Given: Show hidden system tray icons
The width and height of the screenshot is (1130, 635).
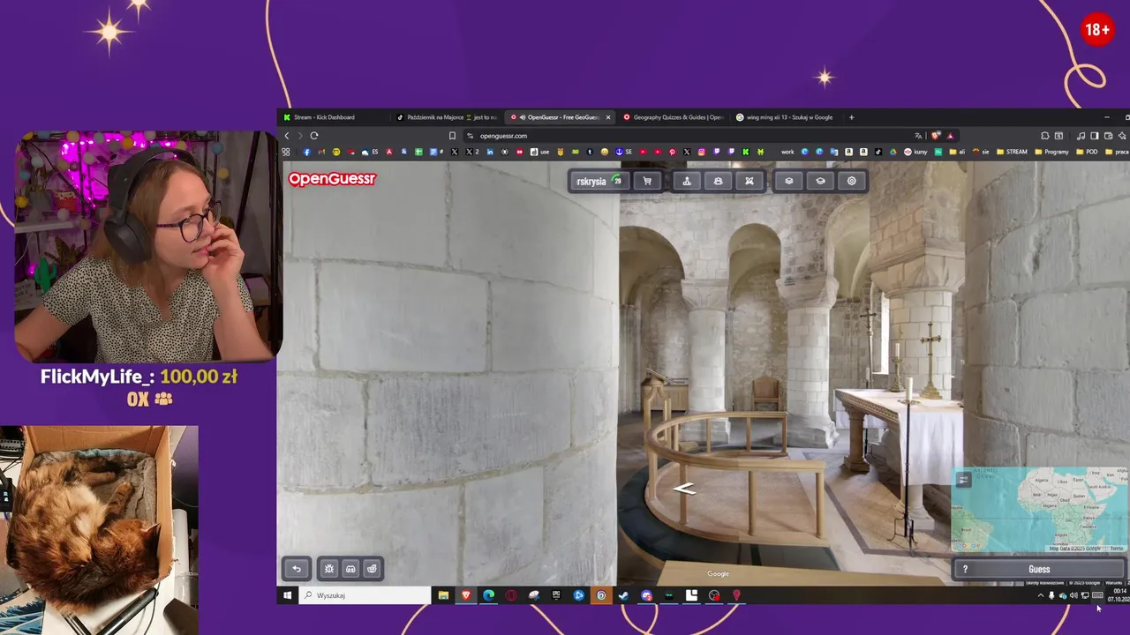Looking at the screenshot, I should tap(1040, 595).
